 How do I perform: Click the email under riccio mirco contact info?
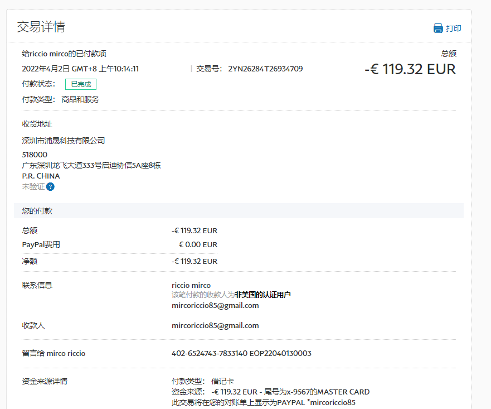215,306
